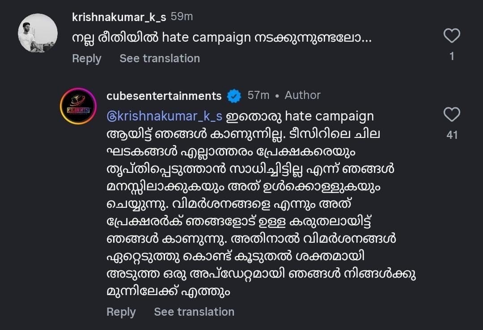483x330 pixels.
Task: Click the last line of the author's reply
Action: pos(168,292)
